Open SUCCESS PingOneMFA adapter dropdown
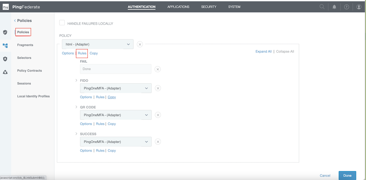This screenshot has height=180, width=366. 115,142
